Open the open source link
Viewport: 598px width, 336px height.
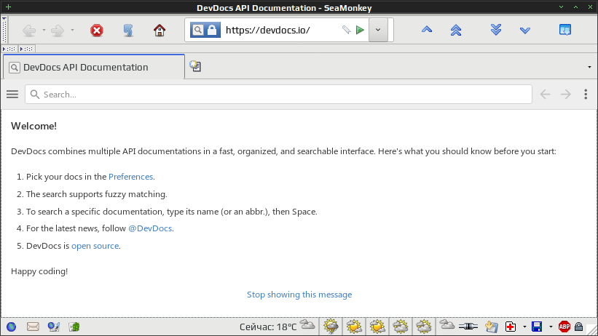[95, 246]
